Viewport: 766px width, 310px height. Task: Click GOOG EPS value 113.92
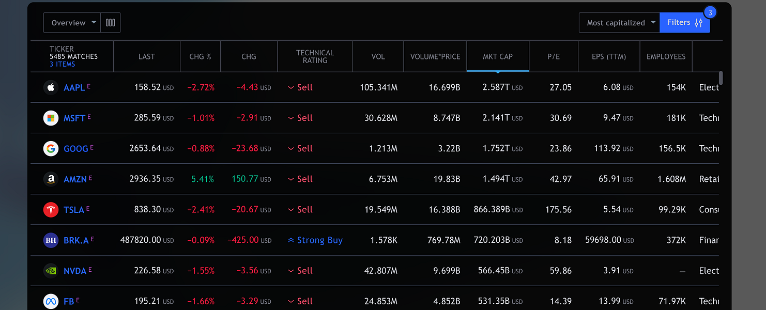click(607, 148)
